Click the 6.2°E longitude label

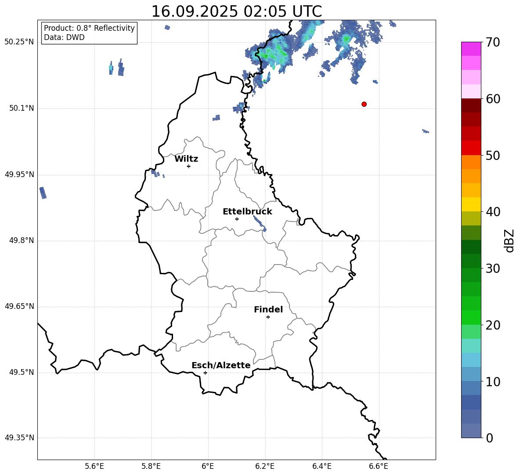pos(265,466)
